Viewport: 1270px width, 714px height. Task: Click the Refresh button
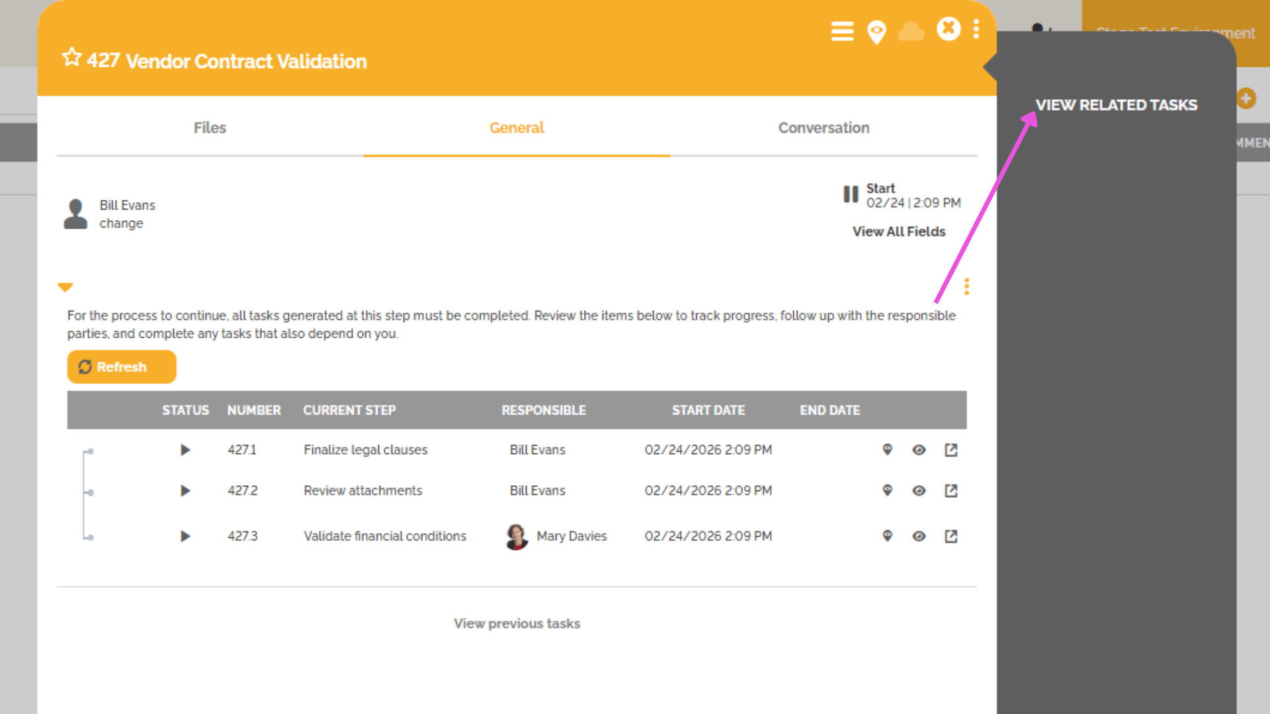tap(122, 367)
